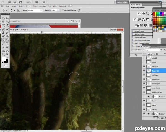Select the moonlight1 layer

click(x=156, y=88)
